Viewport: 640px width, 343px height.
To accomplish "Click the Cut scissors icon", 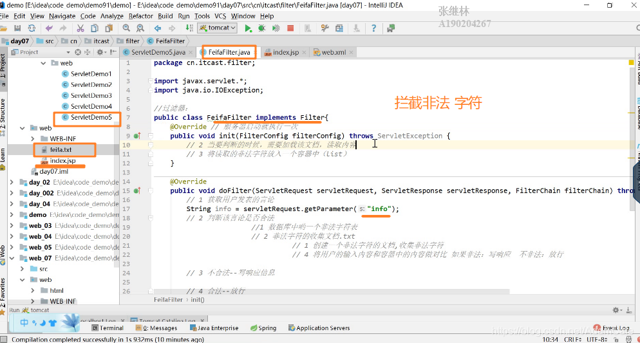I will [x=80, y=28].
